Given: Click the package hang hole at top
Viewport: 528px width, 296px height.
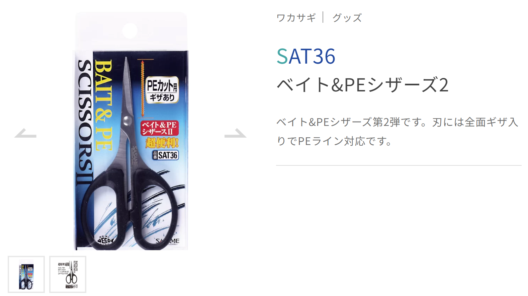Looking at the screenshot, I should [x=130, y=31].
